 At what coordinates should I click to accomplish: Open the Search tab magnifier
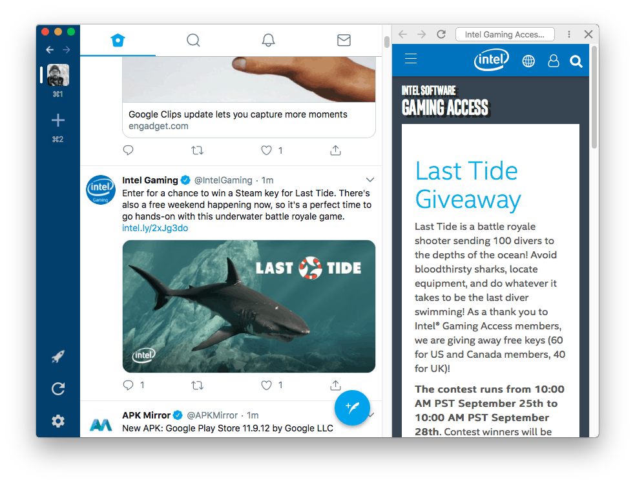193,40
